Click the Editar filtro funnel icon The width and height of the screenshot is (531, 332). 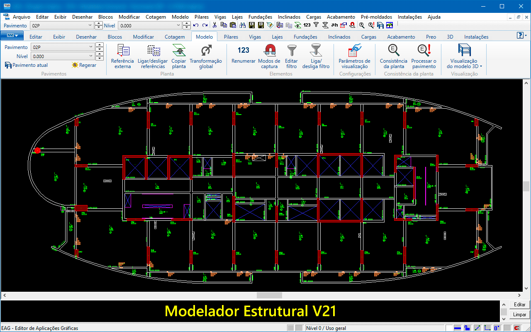[x=291, y=56]
